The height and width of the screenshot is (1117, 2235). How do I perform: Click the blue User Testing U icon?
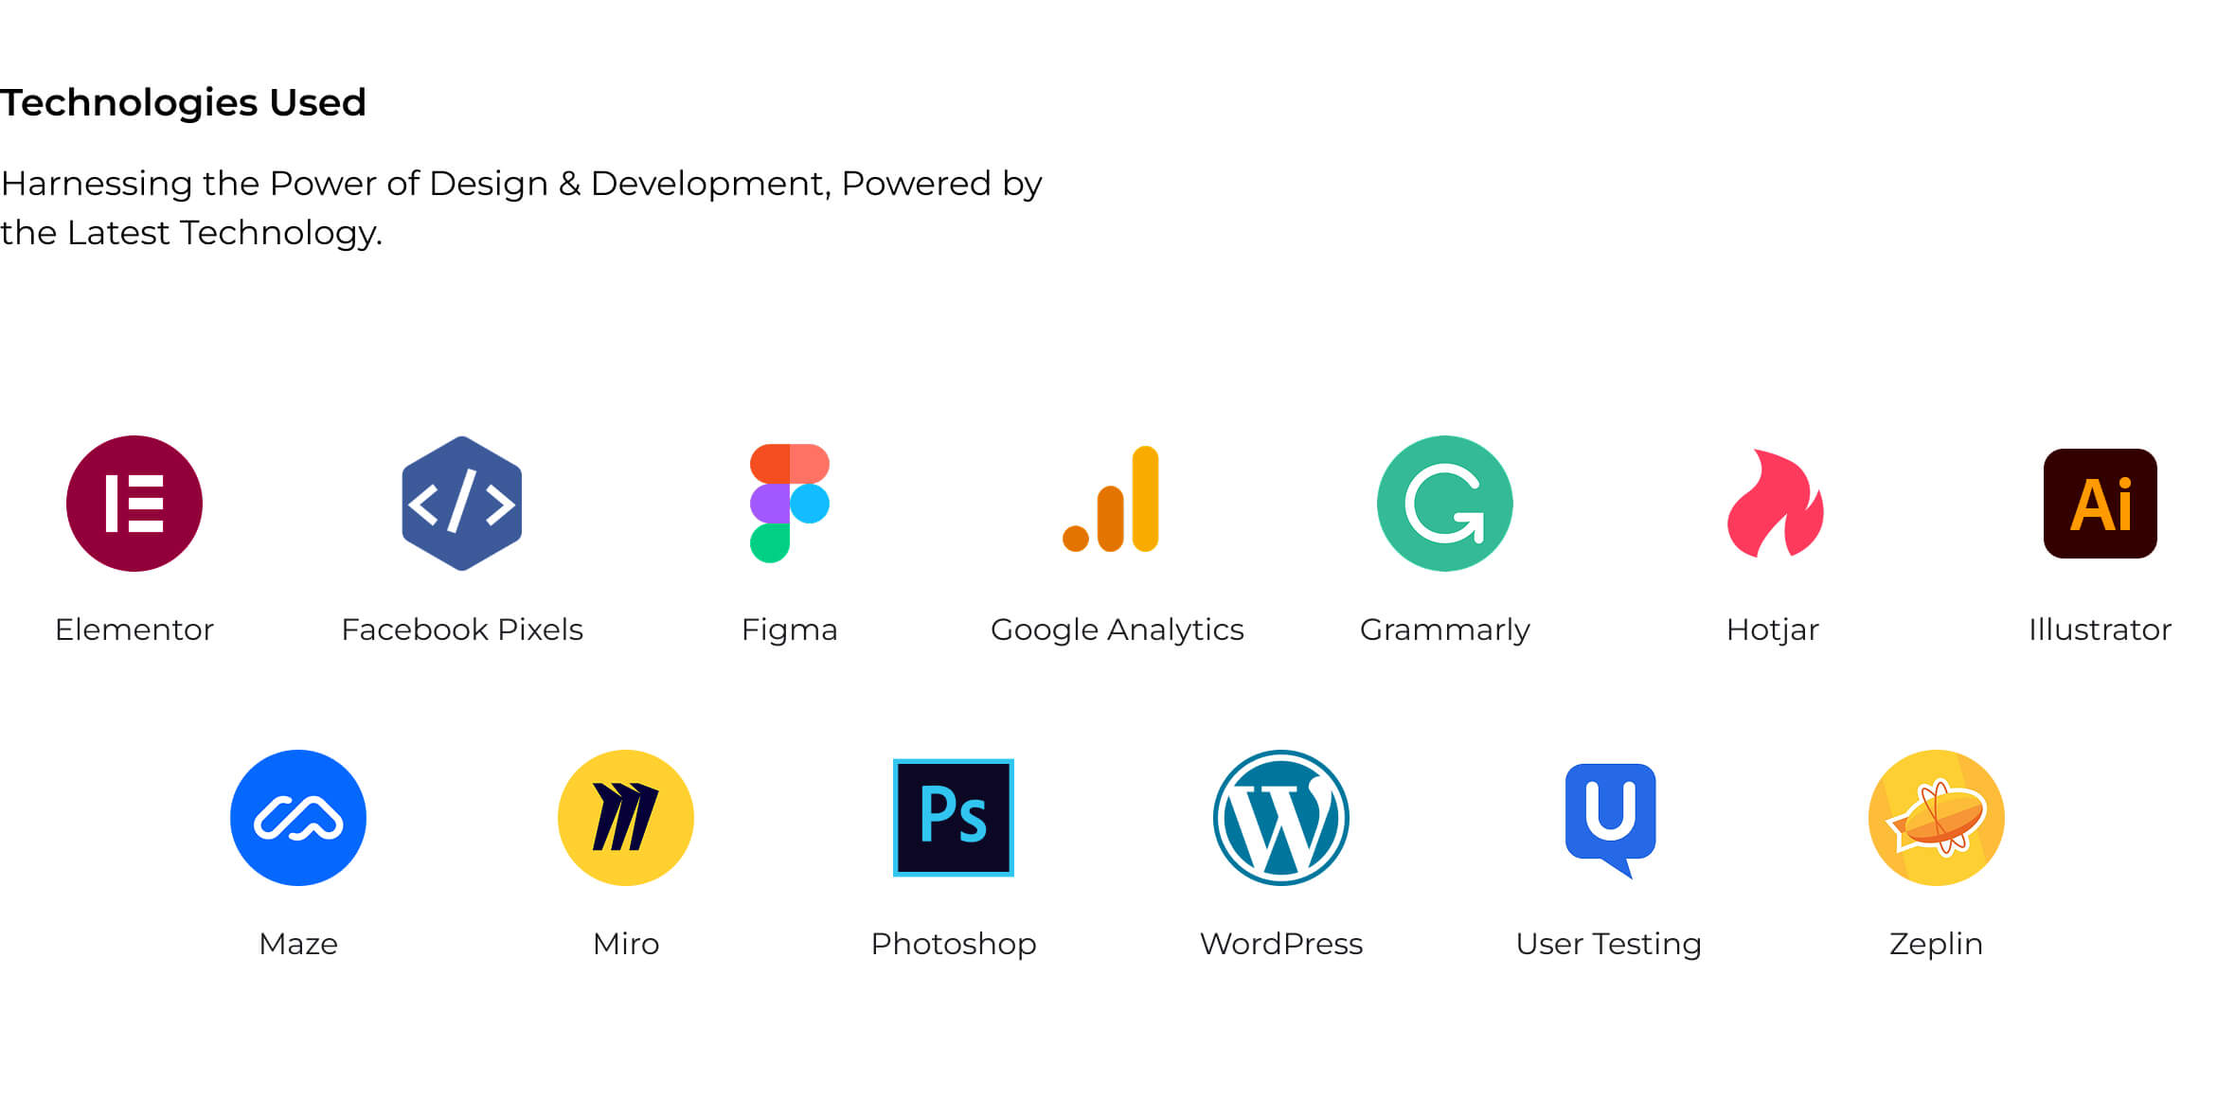coord(1610,816)
